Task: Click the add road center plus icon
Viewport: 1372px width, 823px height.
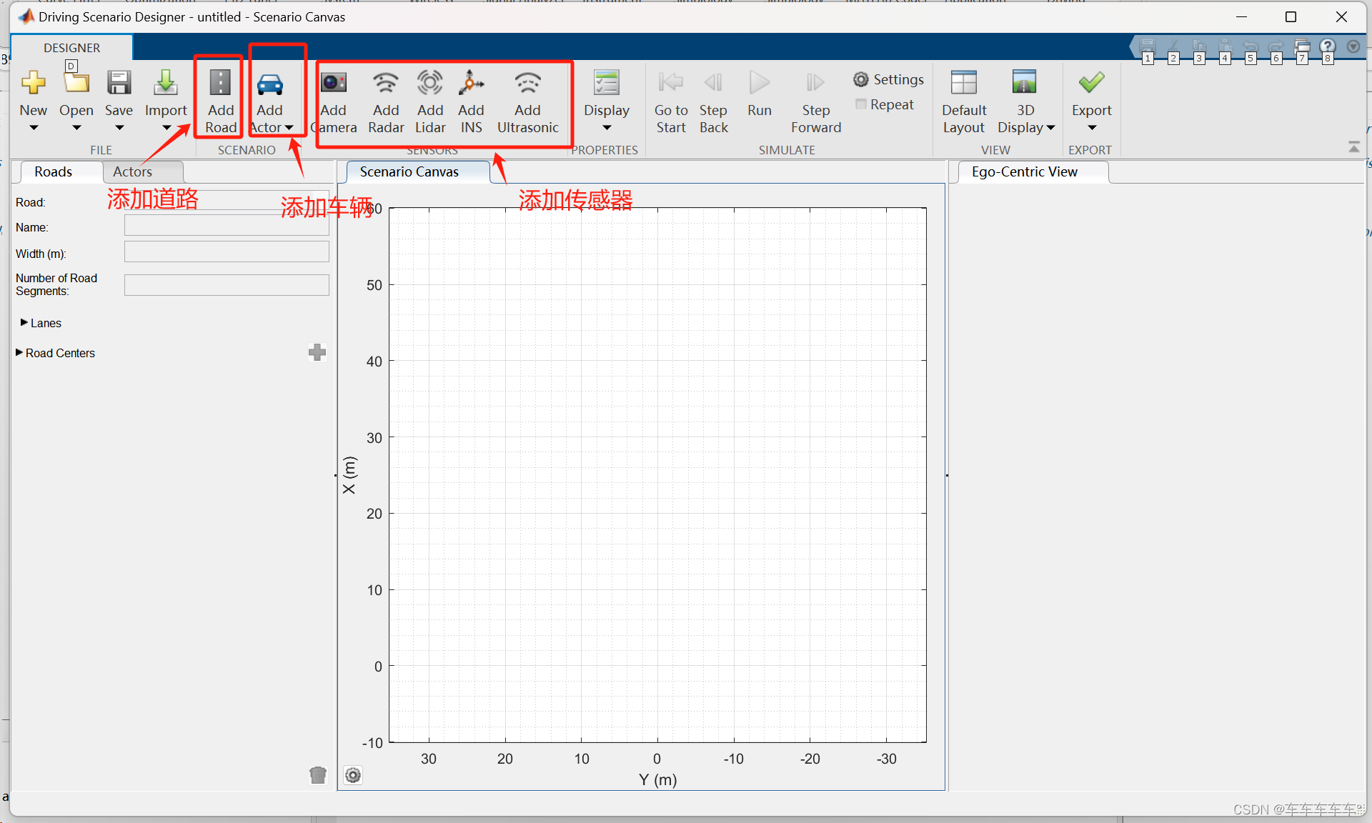Action: click(317, 352)
